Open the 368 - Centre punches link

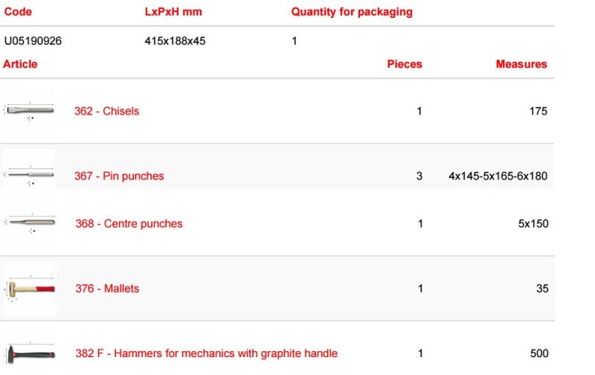129,223
